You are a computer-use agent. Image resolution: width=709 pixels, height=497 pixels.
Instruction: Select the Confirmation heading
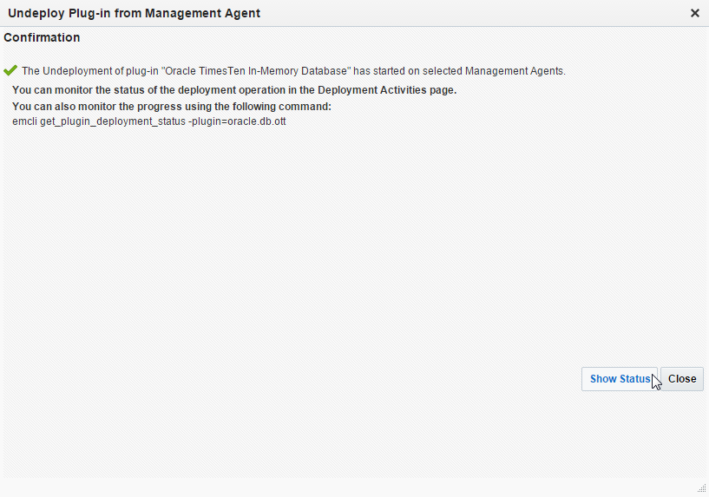pyautogui.click(x=42, y=37)
